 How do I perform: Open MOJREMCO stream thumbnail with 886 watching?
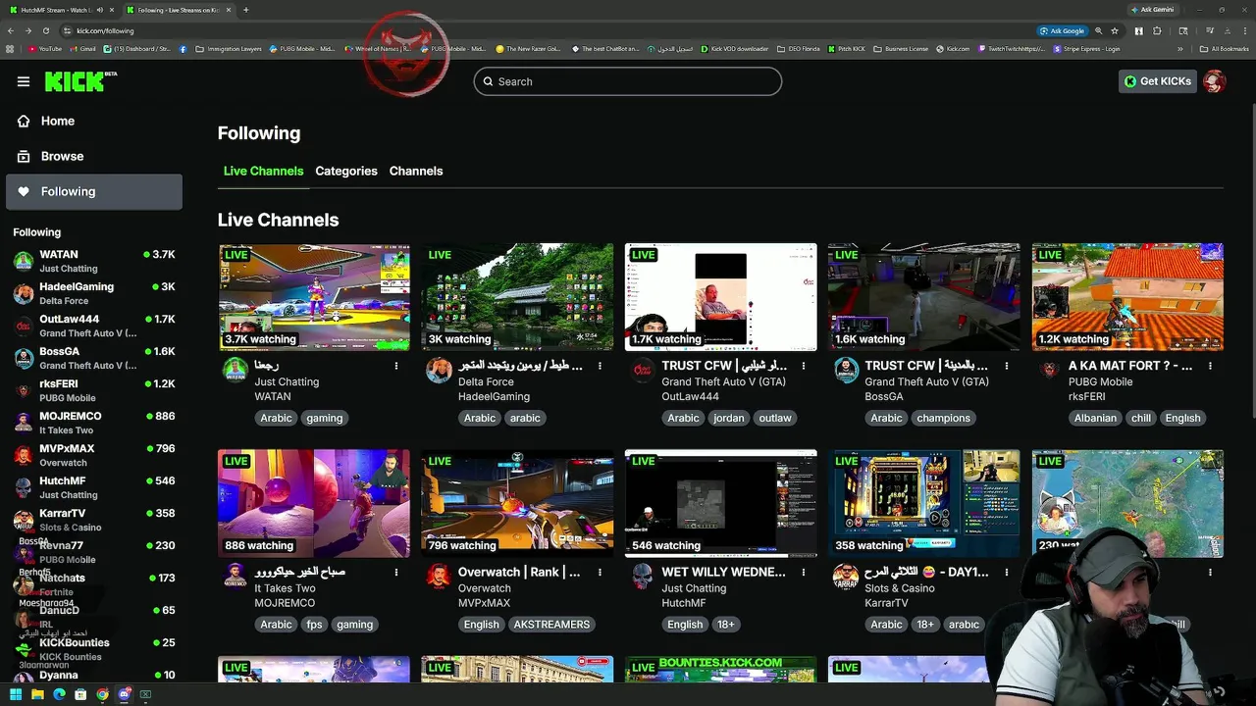[314, 503]
